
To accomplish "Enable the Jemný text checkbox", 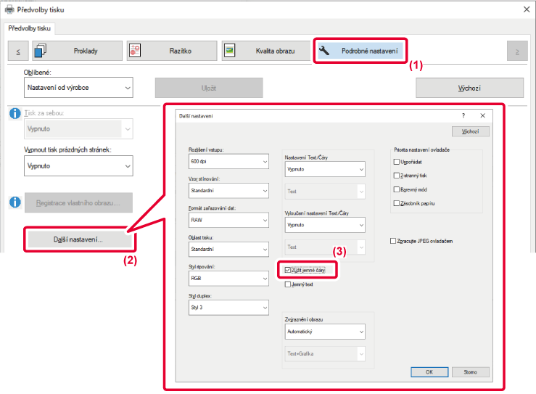I will [289, 284].
